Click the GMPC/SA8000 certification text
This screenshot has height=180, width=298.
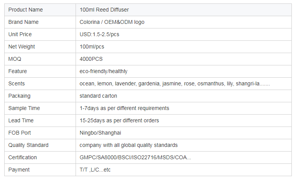135,157
